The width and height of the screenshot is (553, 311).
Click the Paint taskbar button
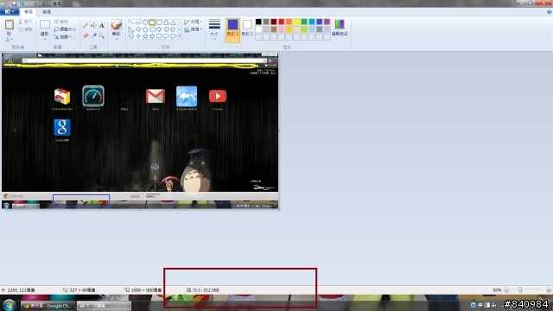click(x=104, y=306)
